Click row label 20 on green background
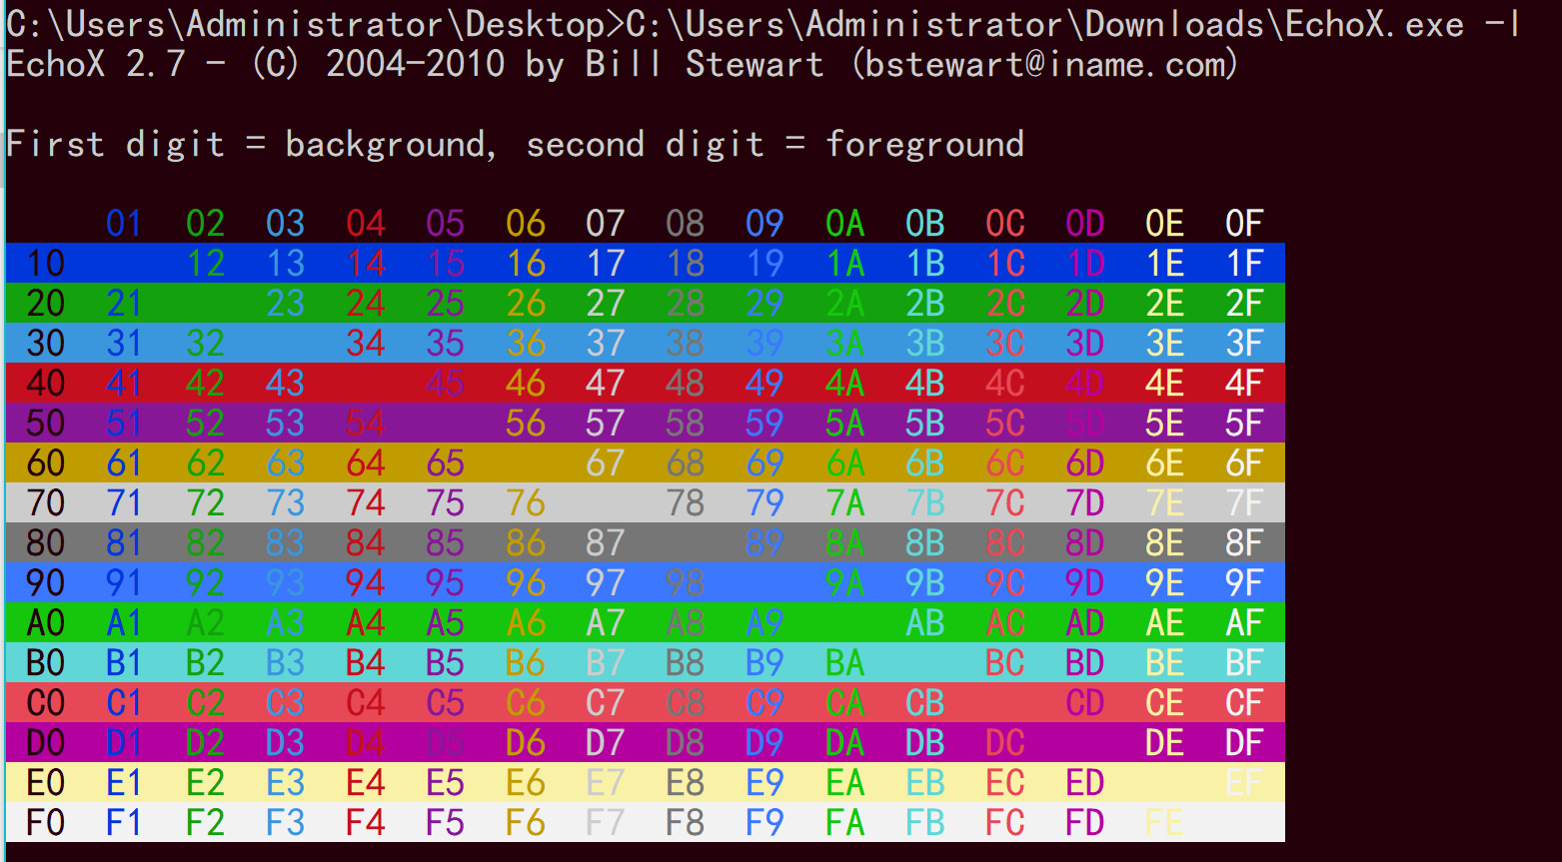The height and width of the screenshot is (862, 1562). 45,303
